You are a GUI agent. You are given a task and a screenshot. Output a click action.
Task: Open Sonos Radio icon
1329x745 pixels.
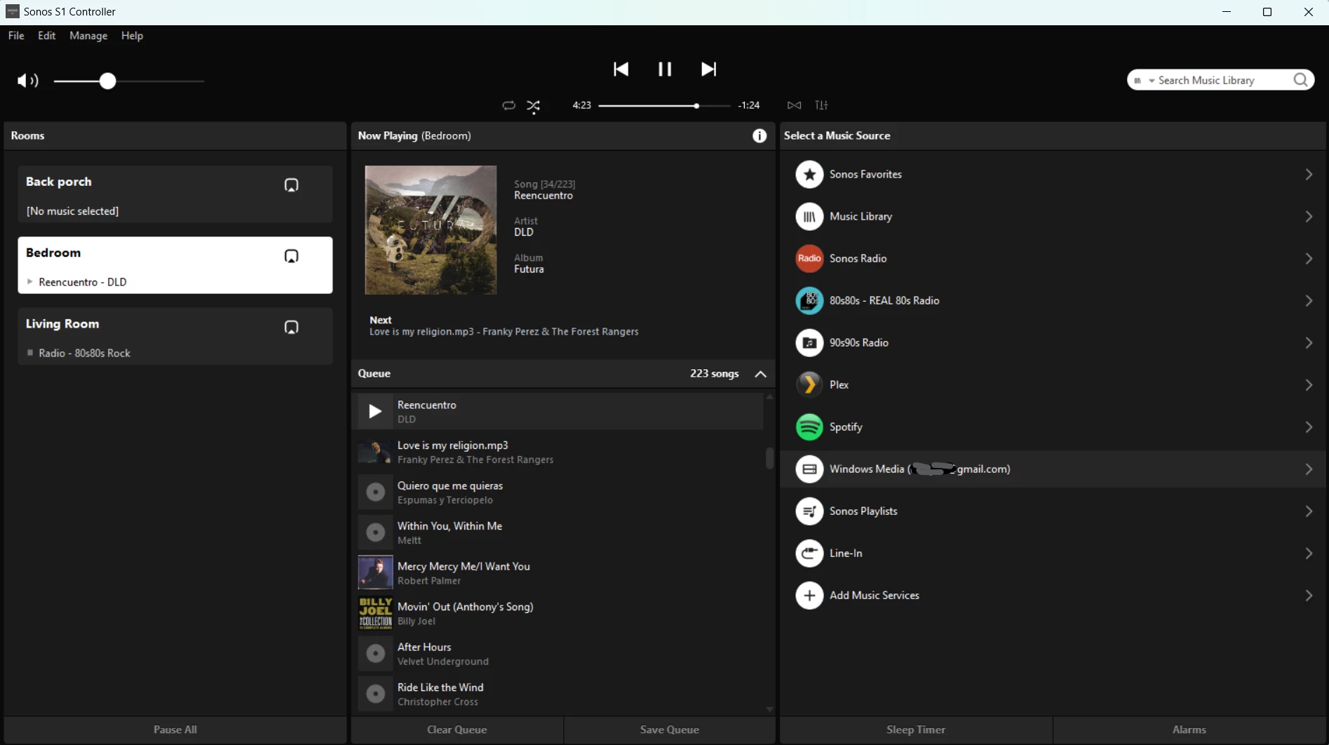[809, 258]
